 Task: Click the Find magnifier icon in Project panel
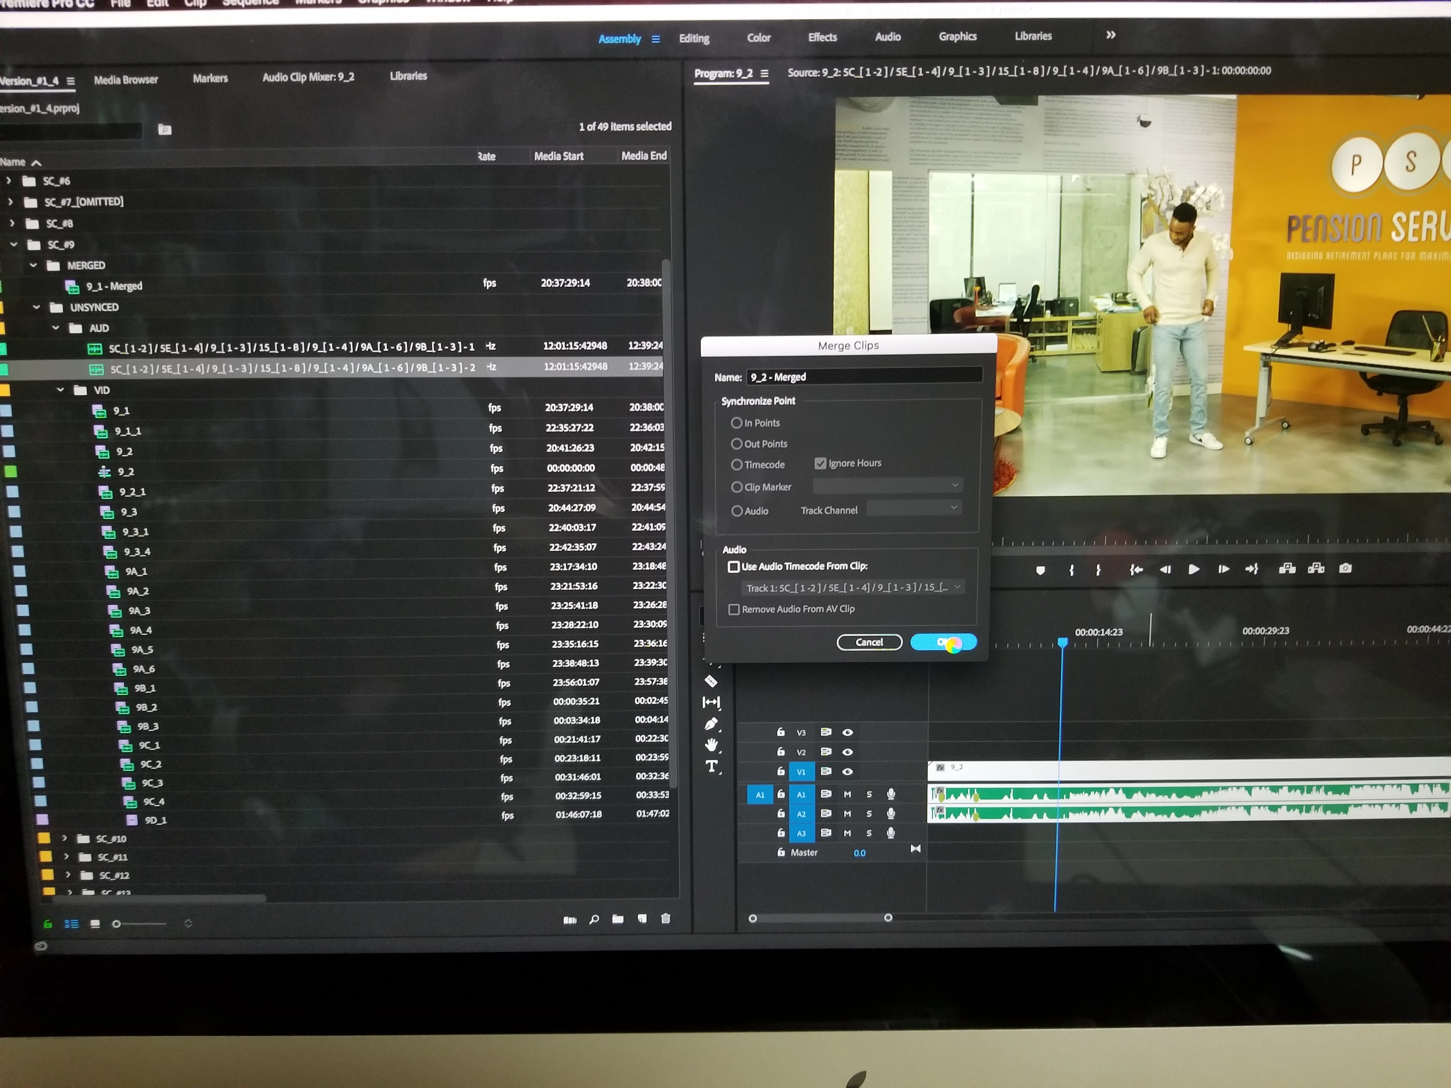[x=594, y=920]
